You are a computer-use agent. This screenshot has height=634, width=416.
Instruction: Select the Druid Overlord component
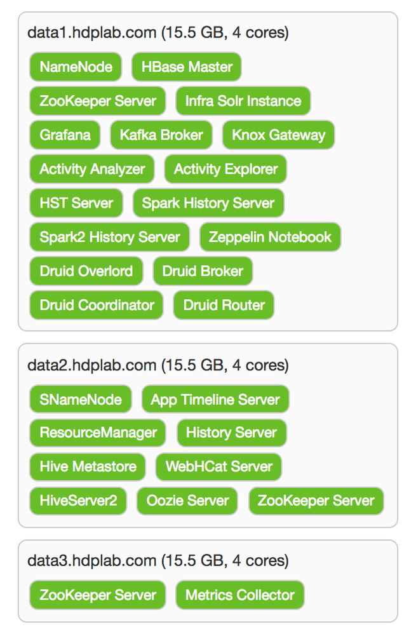point(86,271)
